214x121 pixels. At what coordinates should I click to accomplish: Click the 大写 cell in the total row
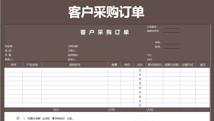click(178, 110)
